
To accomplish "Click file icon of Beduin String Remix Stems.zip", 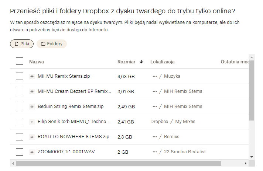I will click(x=32, y=107).
